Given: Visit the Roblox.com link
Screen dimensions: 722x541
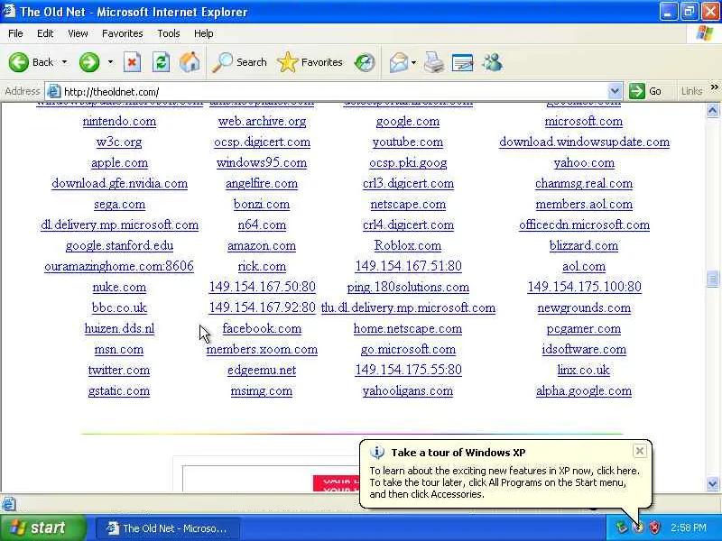Looking at the screenshot, I should pyautogui.click(x=408, y=245).
